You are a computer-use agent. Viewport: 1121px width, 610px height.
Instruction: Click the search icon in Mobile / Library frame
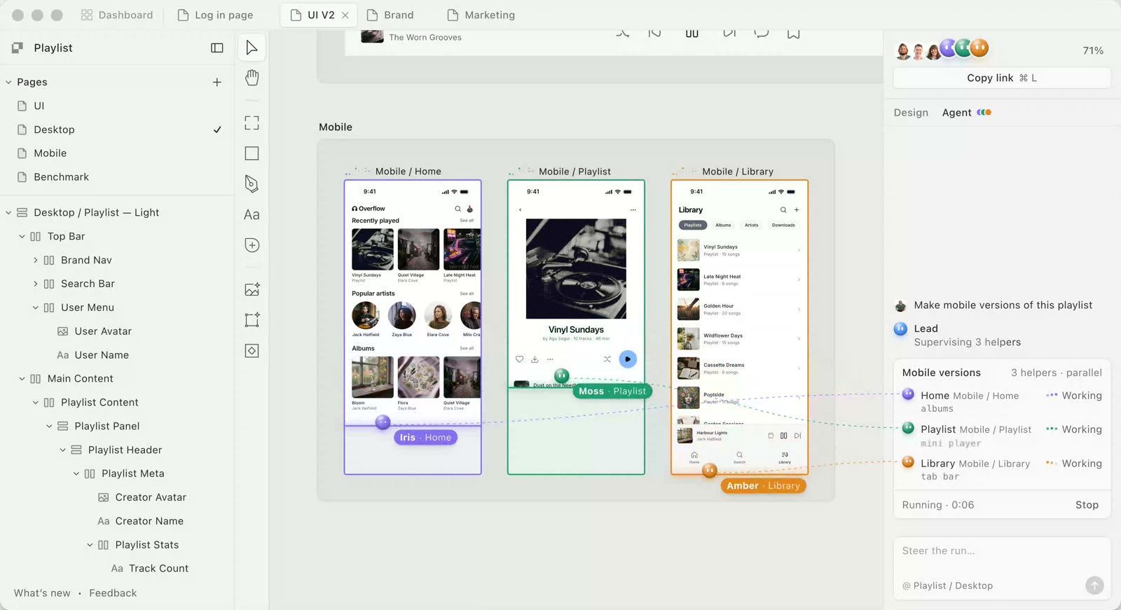[783, 210]
